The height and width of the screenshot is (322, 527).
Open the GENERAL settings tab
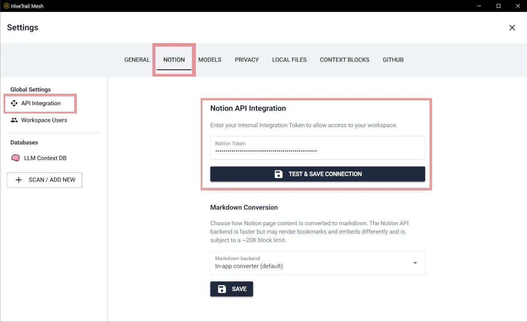(137, 60)
